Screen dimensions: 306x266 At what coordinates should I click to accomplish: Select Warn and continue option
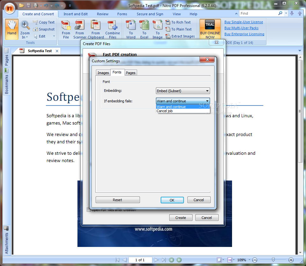pos(183,107)
